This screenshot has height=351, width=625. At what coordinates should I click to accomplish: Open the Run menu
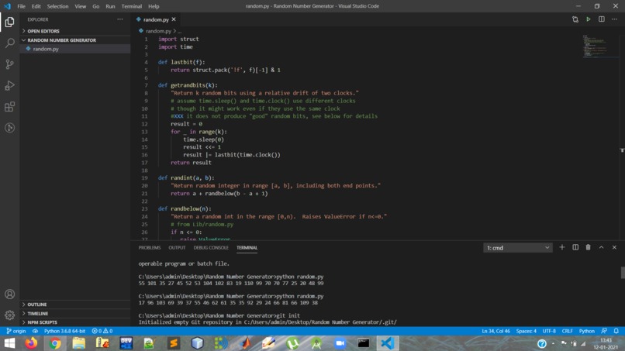point(110,6)
